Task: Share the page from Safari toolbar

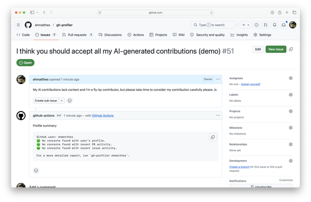Action: pyautogui.click(x=280, y=13)
